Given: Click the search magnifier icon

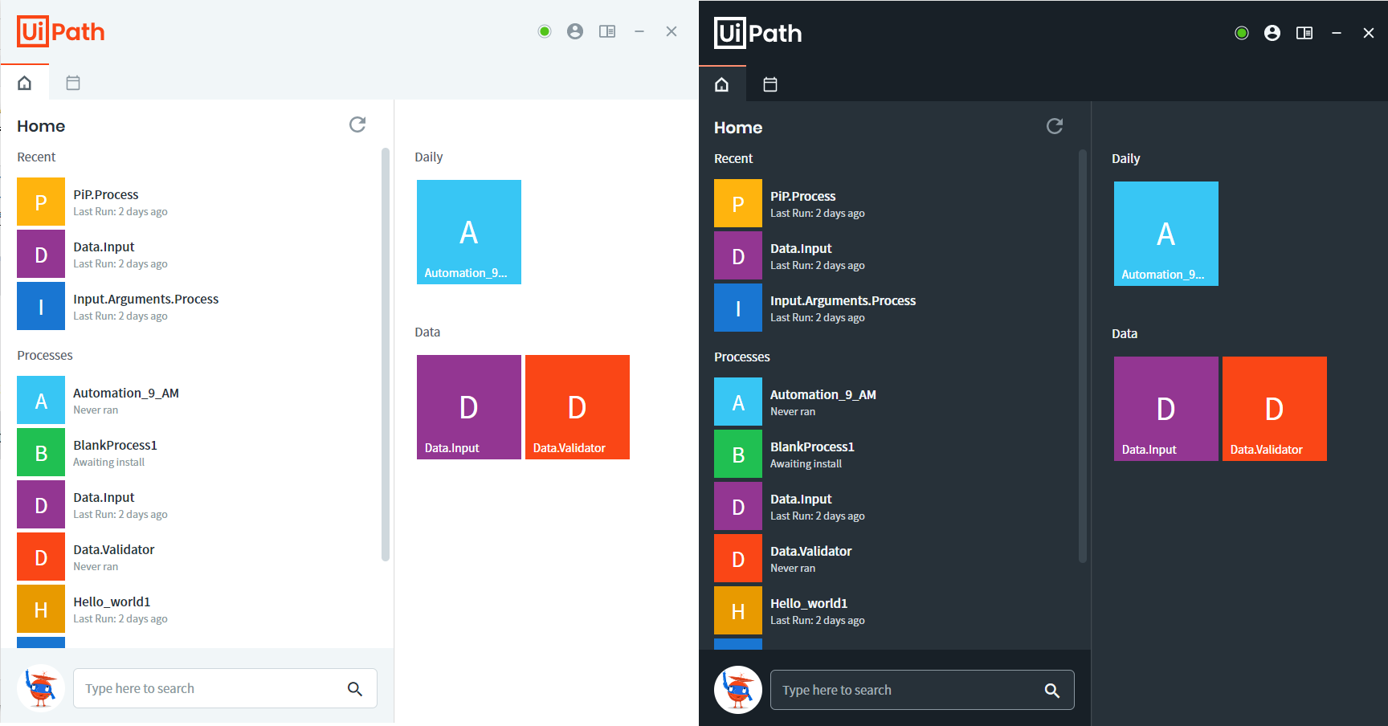Looking at the screenshot, I should (1052, 690).
